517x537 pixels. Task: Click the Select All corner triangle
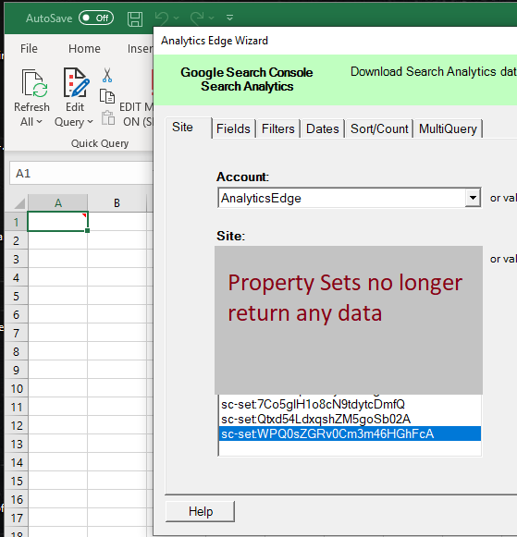coord(19,203)
